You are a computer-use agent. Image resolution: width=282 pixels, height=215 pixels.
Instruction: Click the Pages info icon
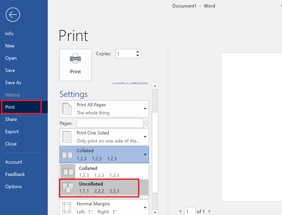pos(147,123)
